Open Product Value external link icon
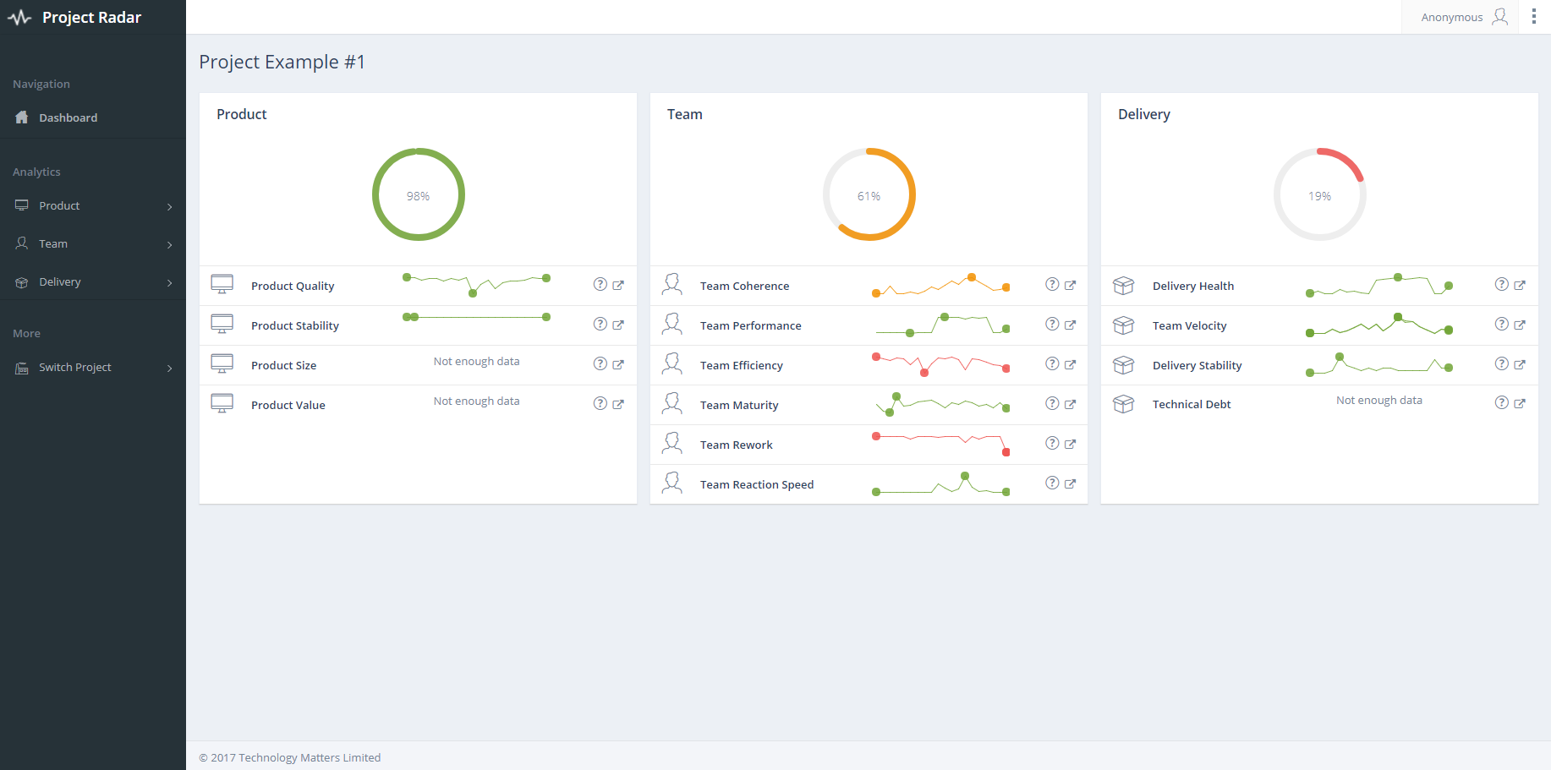1551x770 pixels. pos(618,405)
